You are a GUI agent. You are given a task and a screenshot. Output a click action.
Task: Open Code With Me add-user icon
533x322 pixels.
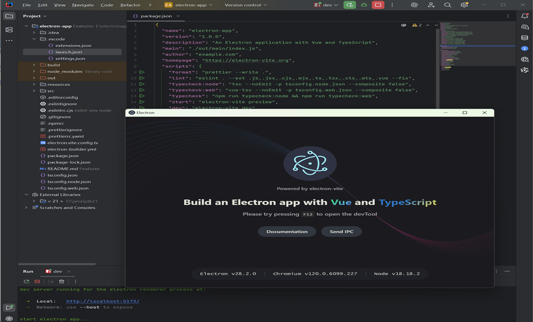click(431, 5)
